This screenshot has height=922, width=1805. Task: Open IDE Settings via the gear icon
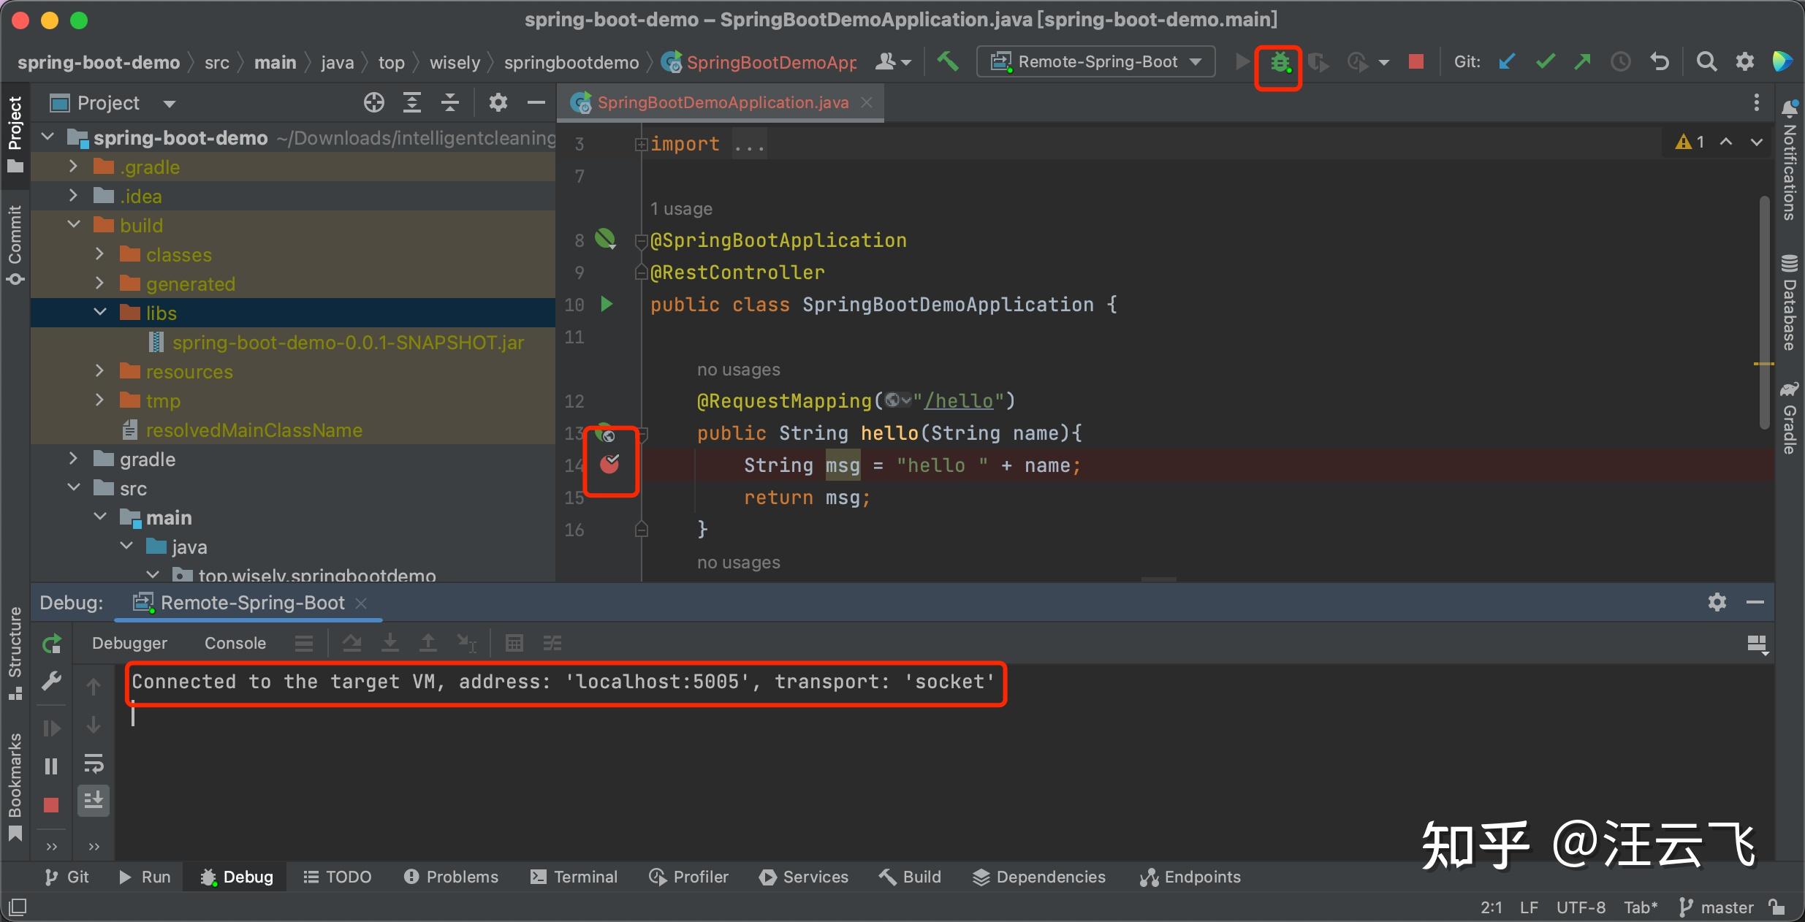tap(1746, 62)
